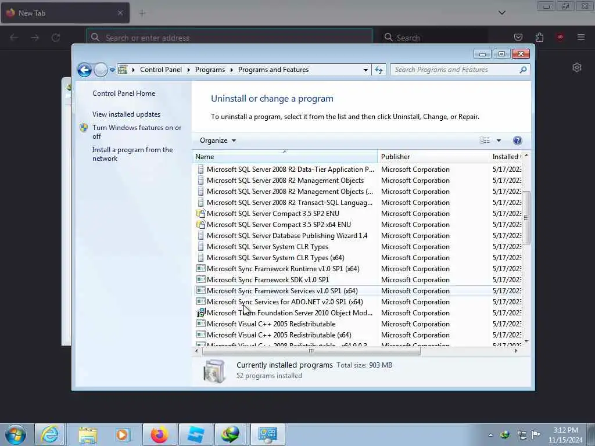Viewport: 595px width, 446px height.
Task: Click the uBlock Origin icon in Firefox toolbar
Action: point(560,37)
